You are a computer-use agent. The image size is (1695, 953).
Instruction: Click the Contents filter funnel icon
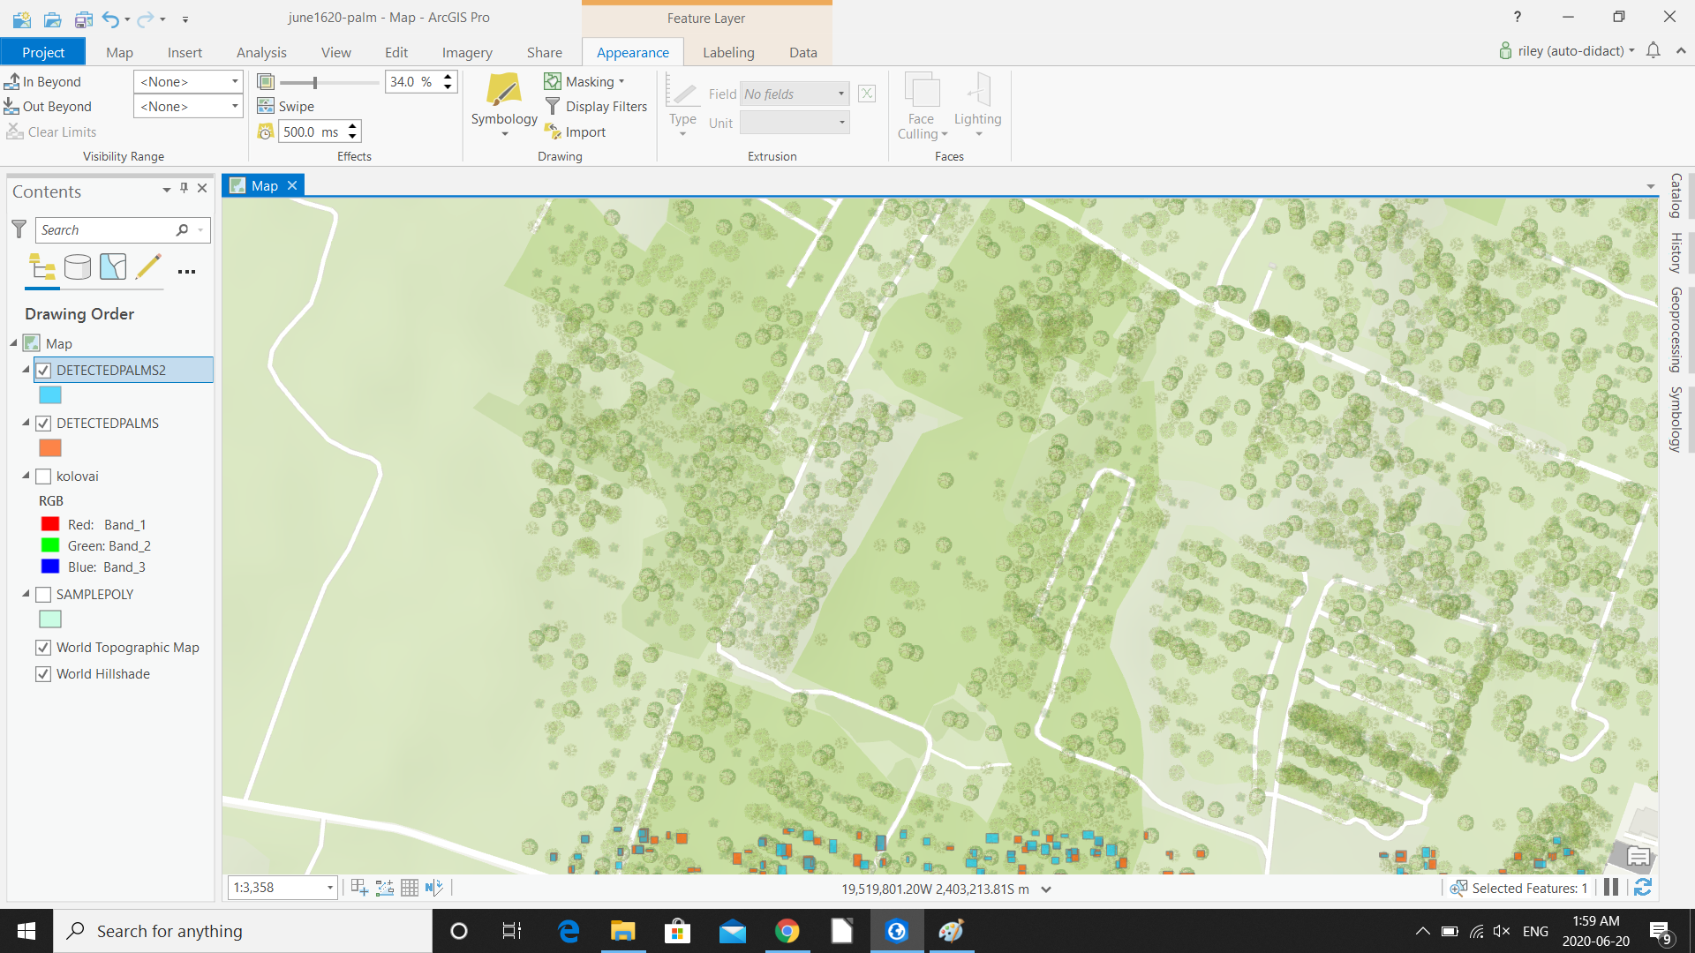click(x=19, y=229)
